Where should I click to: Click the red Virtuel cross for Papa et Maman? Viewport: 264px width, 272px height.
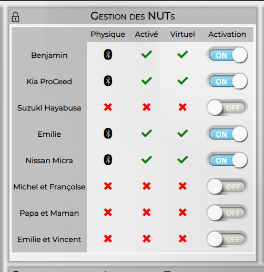coord(182,213)
